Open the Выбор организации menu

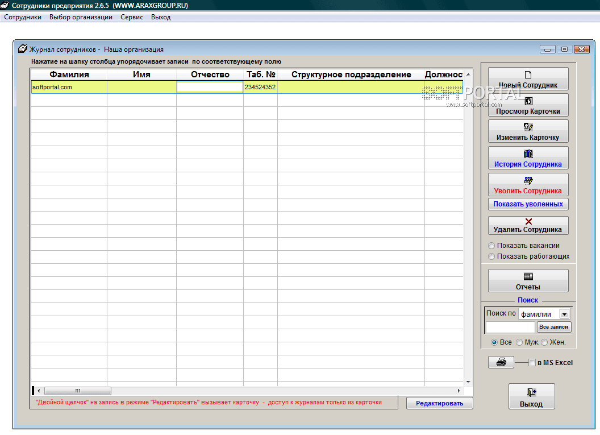(81, 17)
